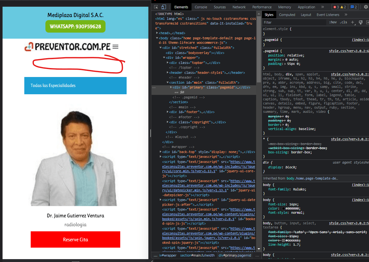The image size is (369, 262).
Task: Click the radiologia specialty text
Action: tap(75, 225)
